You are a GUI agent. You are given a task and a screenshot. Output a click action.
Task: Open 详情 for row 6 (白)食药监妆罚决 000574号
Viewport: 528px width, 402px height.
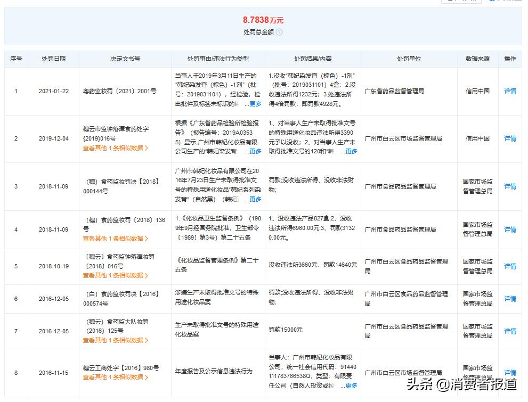point(510,298)
